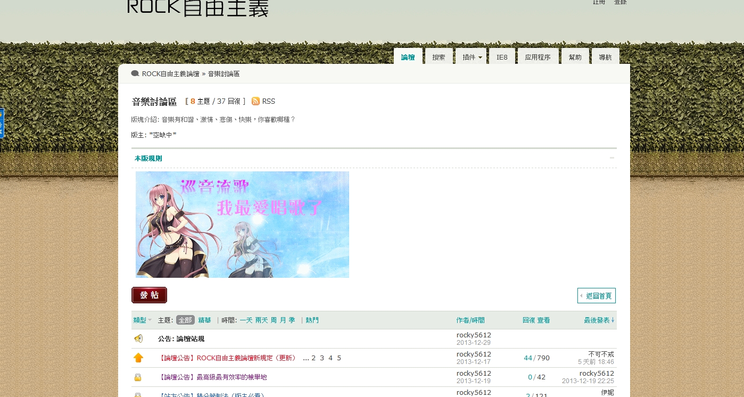
Task: Click last poster 不可不戒
Action: [x=601, y=354]
